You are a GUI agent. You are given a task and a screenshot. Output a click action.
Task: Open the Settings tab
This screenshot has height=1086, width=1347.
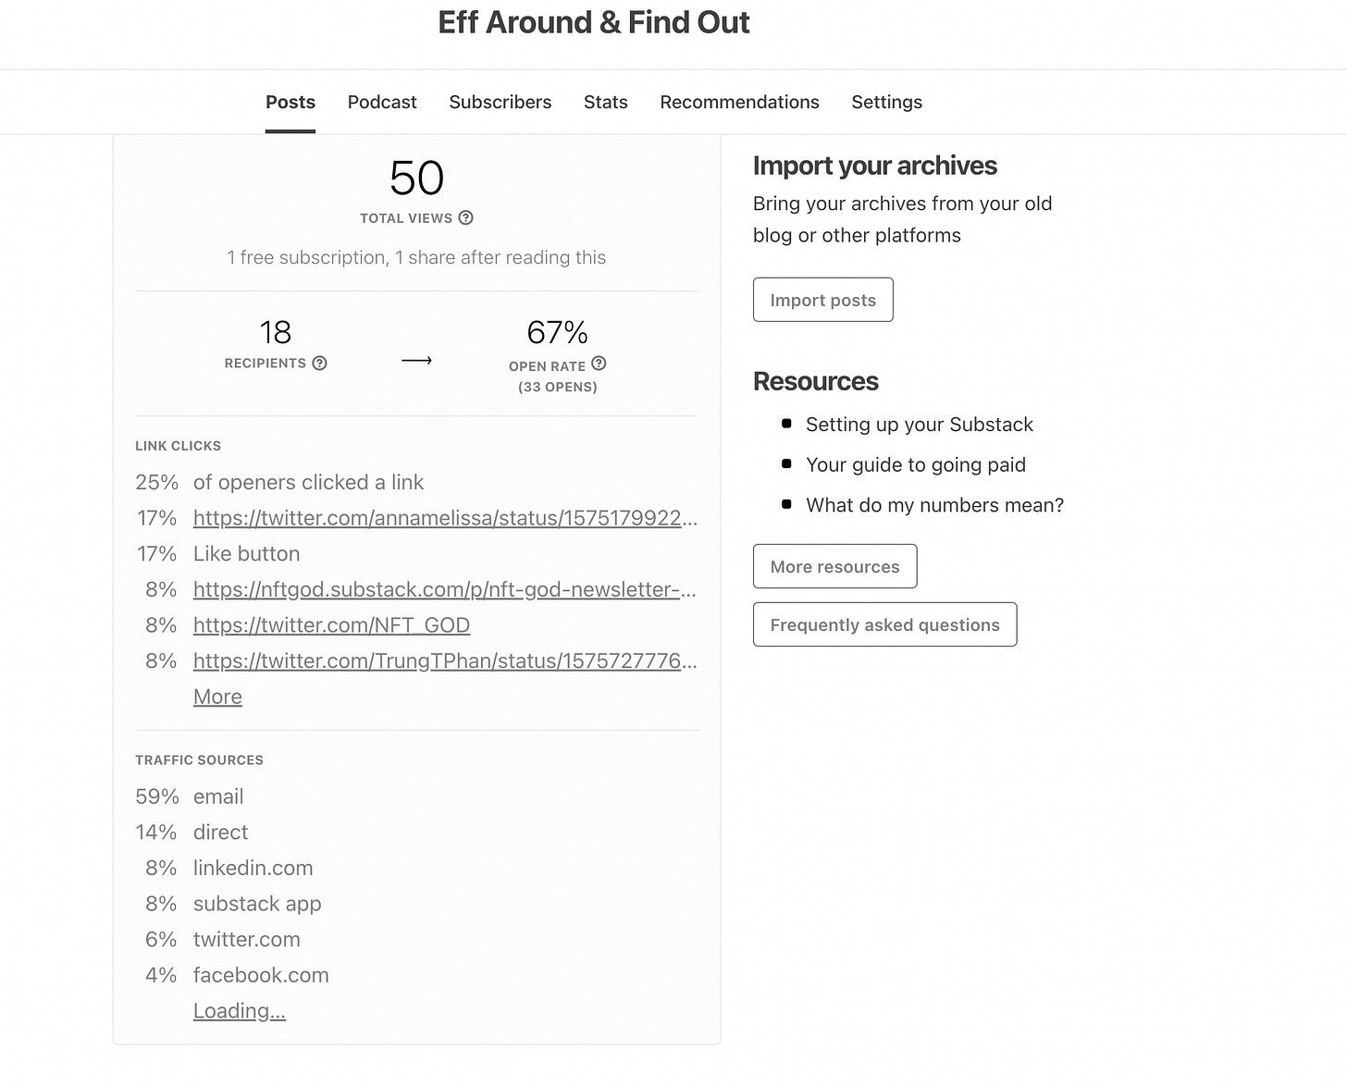(x=885, y=102)
